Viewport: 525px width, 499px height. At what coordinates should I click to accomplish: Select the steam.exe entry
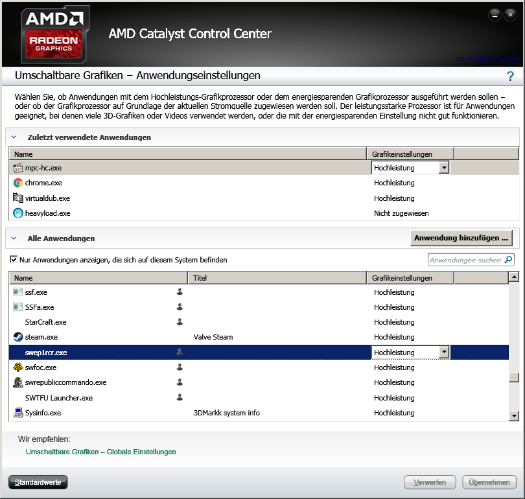click(x=259, y=337)
